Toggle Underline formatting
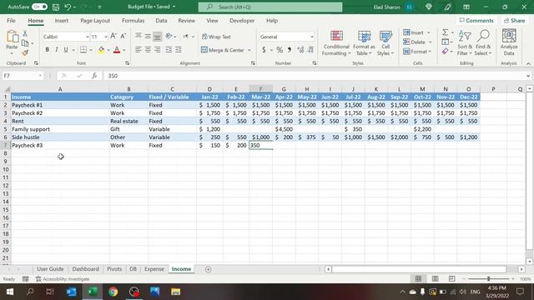Viewport: 534px width, 300px height. point(66,50)
